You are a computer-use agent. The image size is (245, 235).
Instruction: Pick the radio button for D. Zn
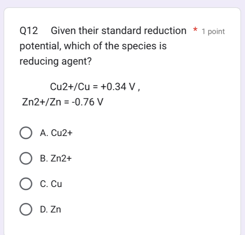click(25, 209)
